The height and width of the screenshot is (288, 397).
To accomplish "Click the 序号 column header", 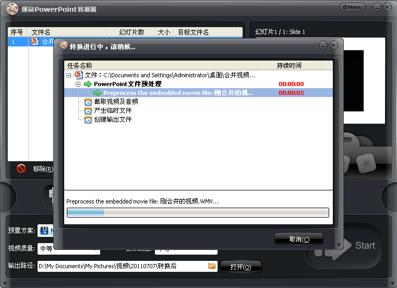I will pyautogui.click(x=17, y=32).
